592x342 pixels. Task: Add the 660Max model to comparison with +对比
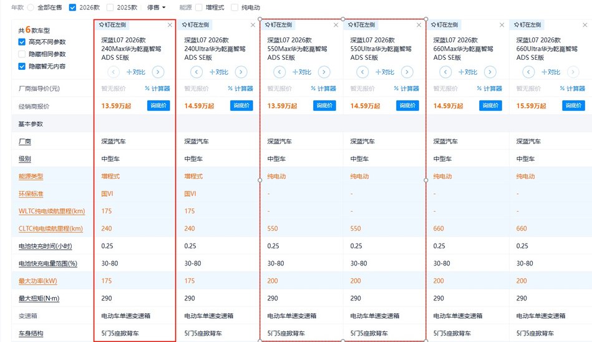468,72
